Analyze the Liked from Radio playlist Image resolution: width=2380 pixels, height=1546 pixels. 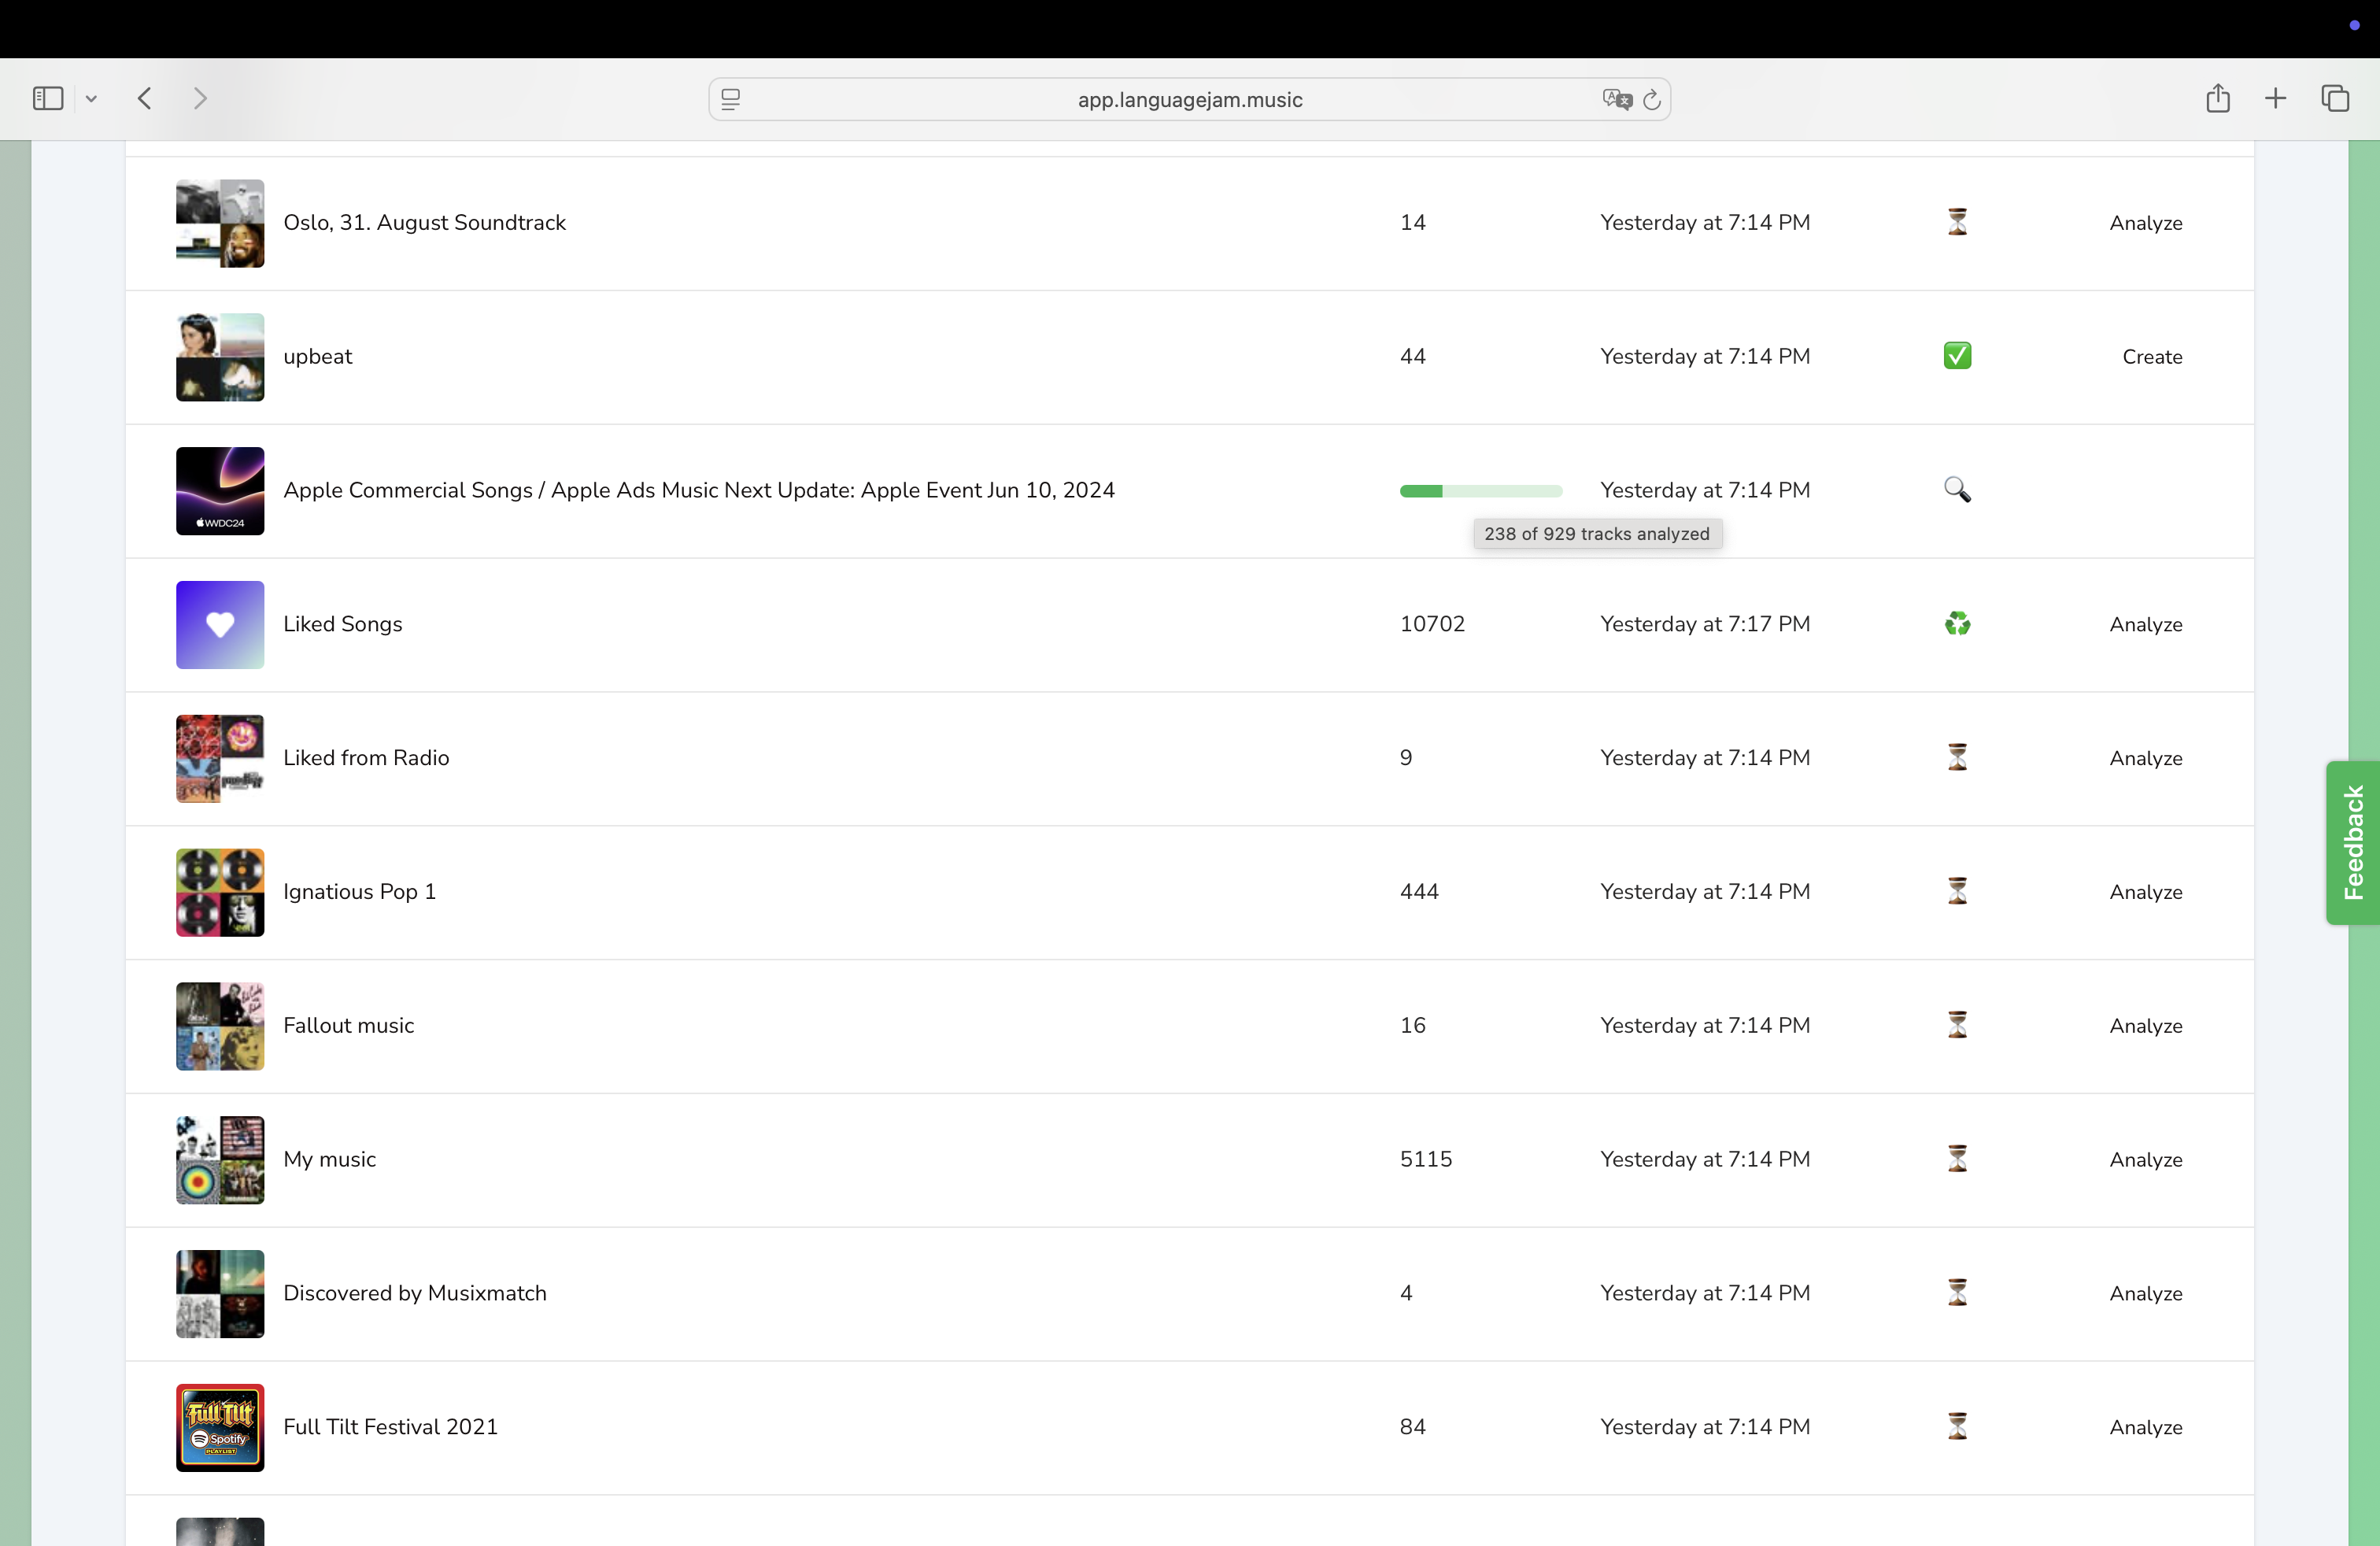point(2146,759)
